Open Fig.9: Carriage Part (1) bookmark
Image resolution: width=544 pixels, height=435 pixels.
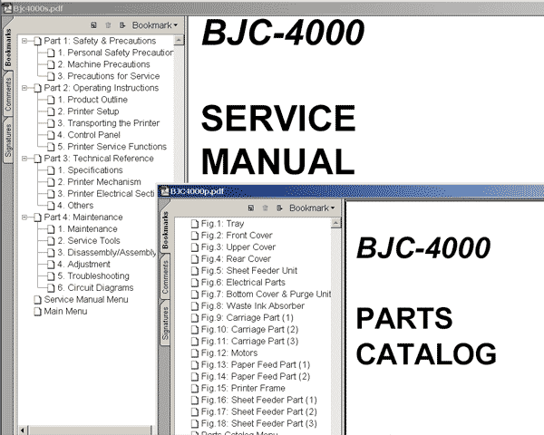248,318
